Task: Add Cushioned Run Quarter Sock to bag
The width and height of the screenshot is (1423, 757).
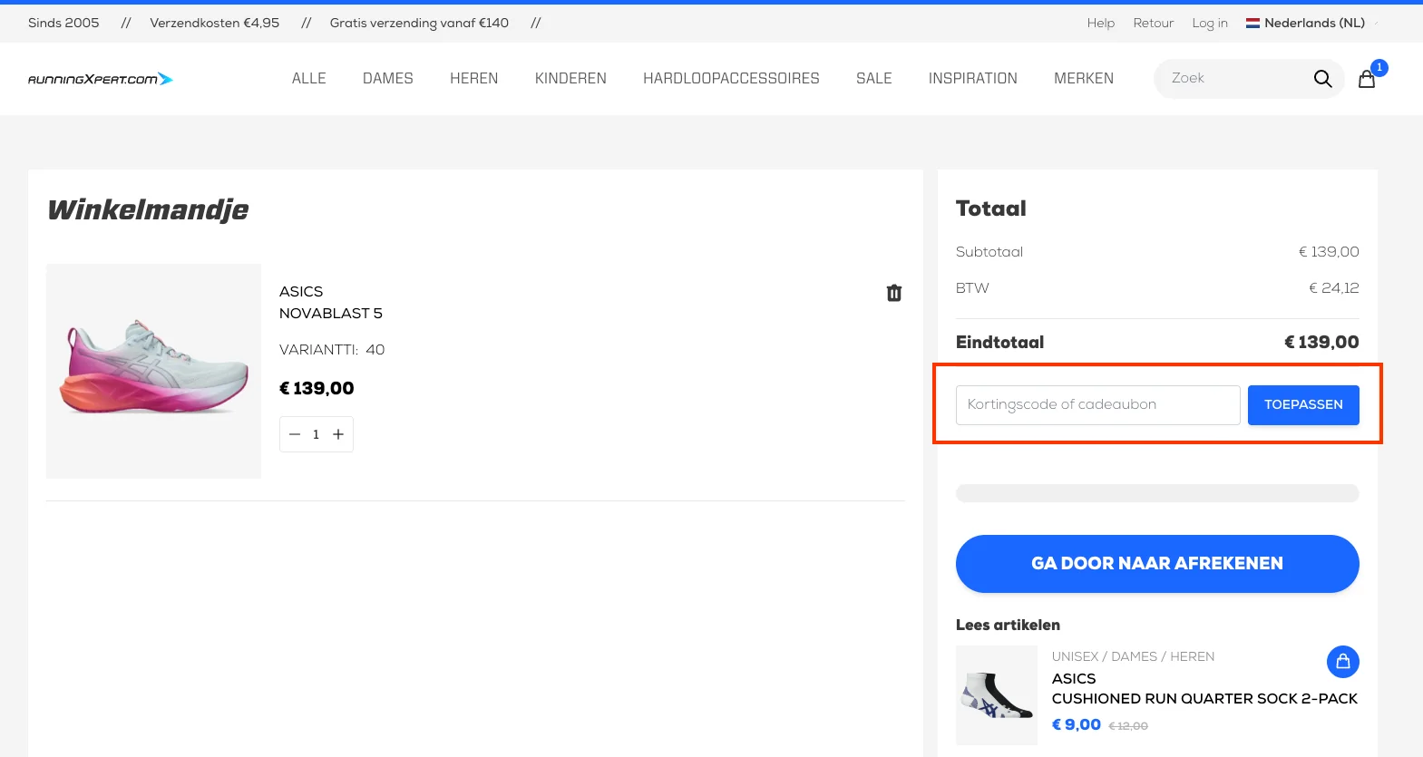Action: point(1343,662)
